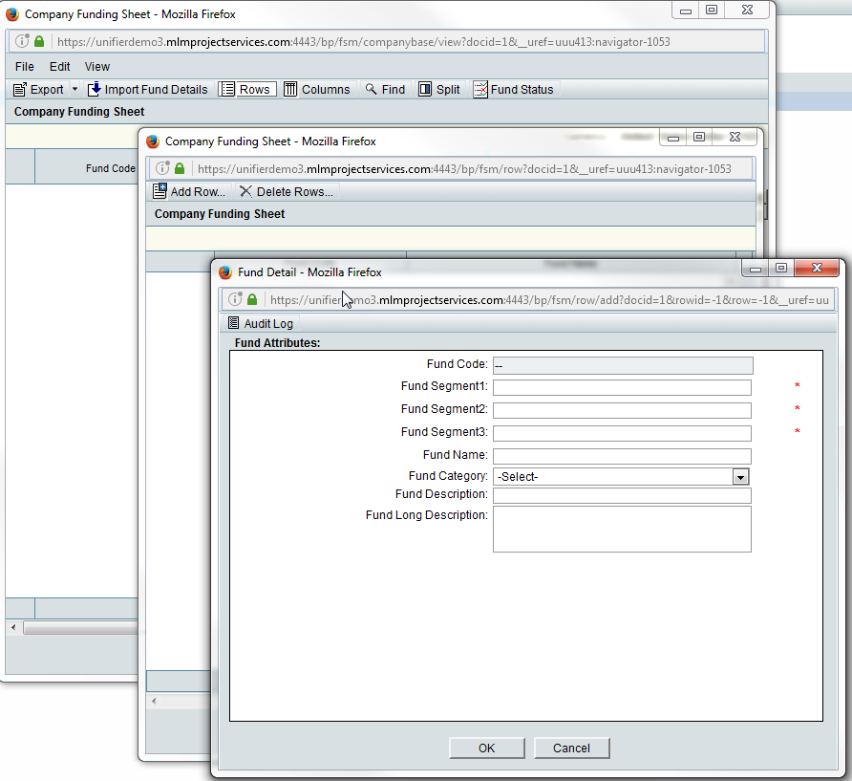Click the Add Row icon
This screenshot has width=852, height=781.
pyautogui.click(x=160, y=191)
